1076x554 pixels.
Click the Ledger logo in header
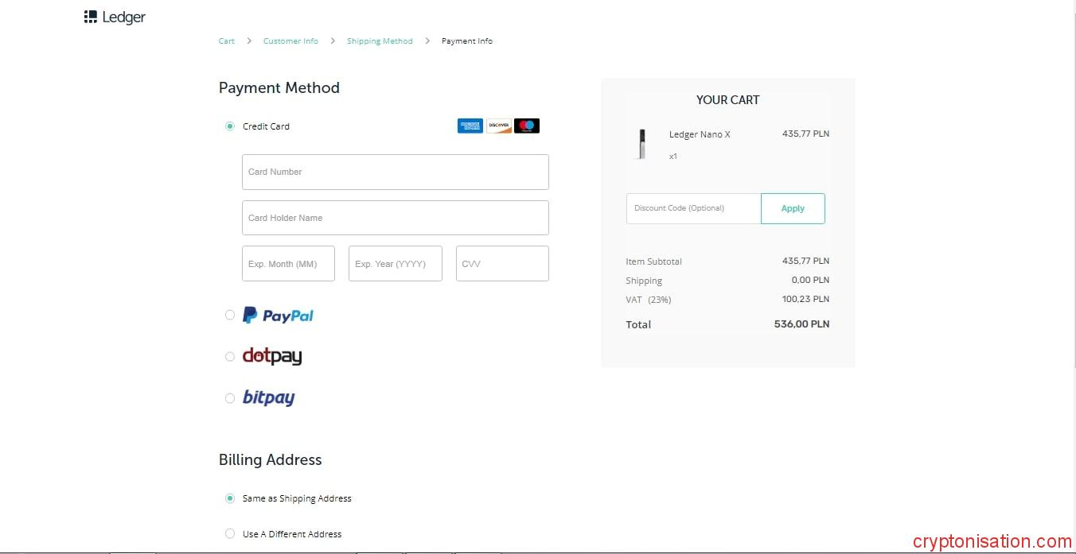(x=115, y=17)
